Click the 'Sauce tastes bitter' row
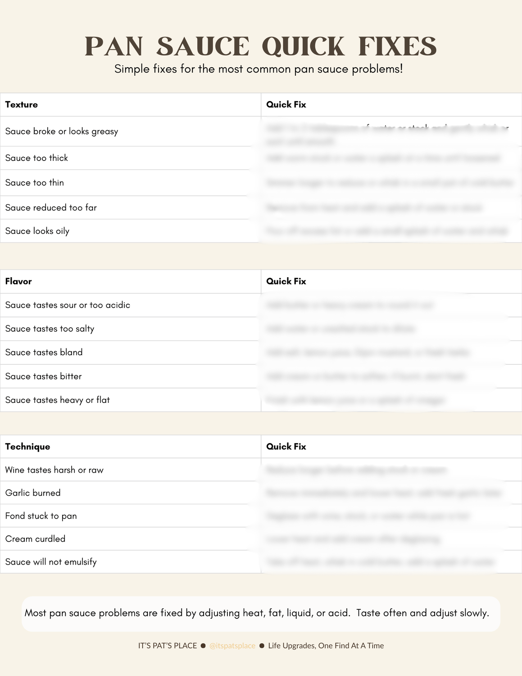Viewport: 522px width, 676px height. (x=43, y=376)
